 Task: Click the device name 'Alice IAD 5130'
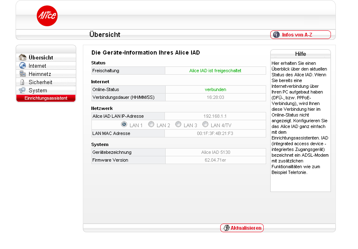coord(216,152)
